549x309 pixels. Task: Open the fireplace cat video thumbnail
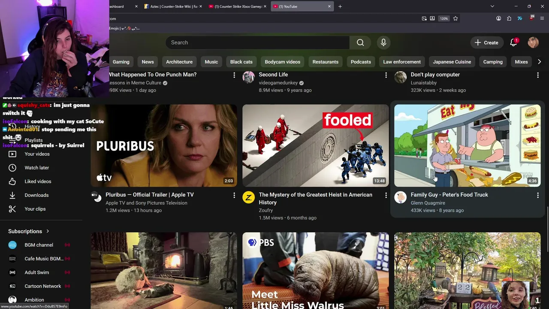[164, 271]
